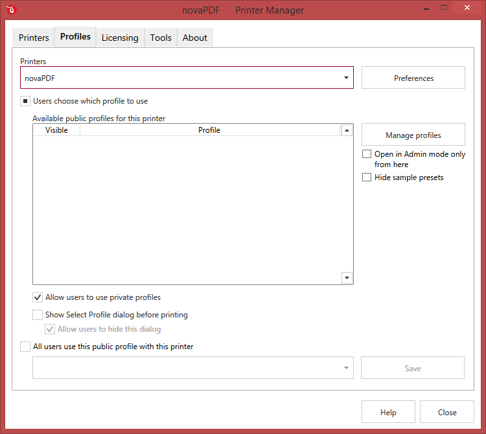The width and height of the screenshot is (486, 434).
Task: Click the Profile column header
Action: pos(209,130)
